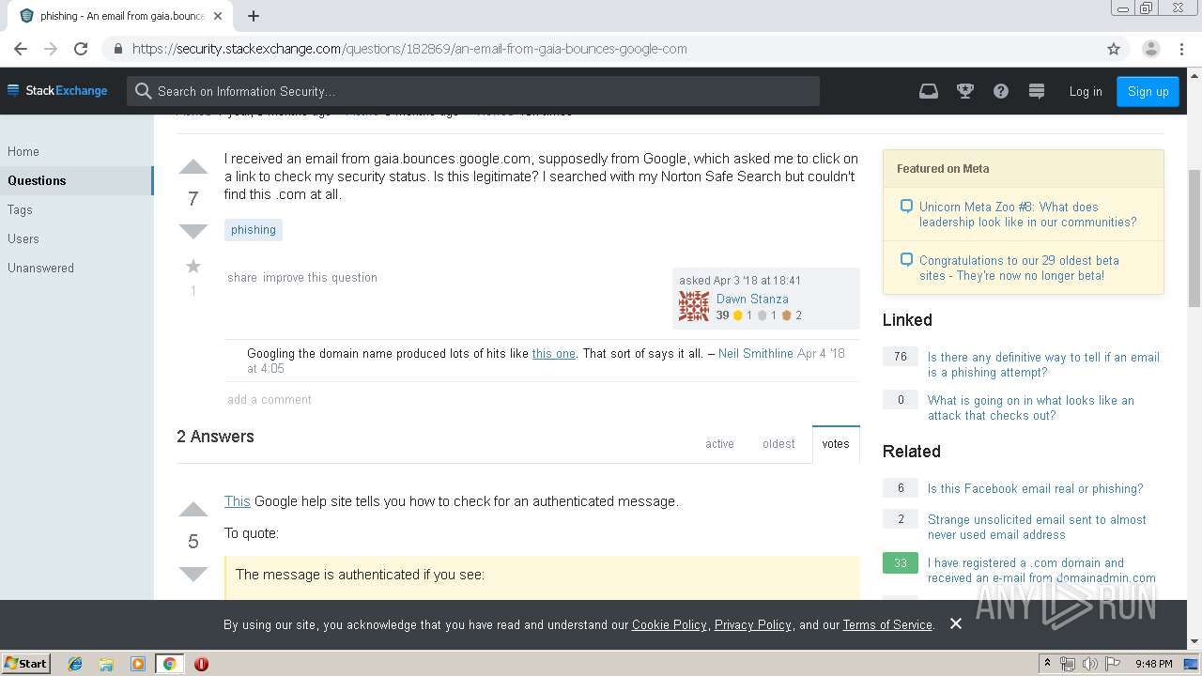Open 'attack that checks out' linked question
The image size is (1202, 676).
(x=1031, y=407)
